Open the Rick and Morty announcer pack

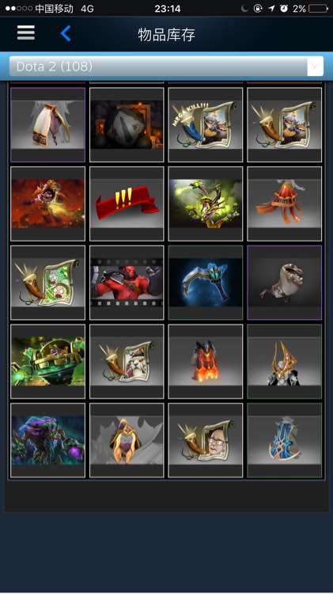[48, 283]
